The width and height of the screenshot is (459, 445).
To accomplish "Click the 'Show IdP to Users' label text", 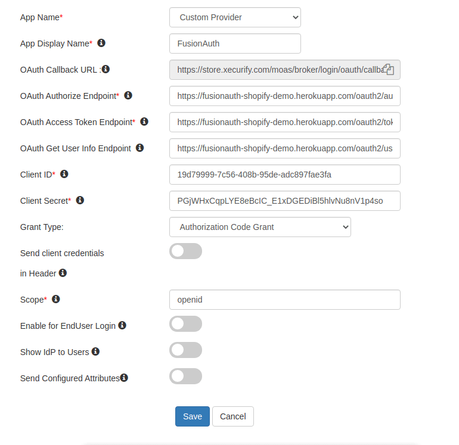I will [x=55, y=352].
